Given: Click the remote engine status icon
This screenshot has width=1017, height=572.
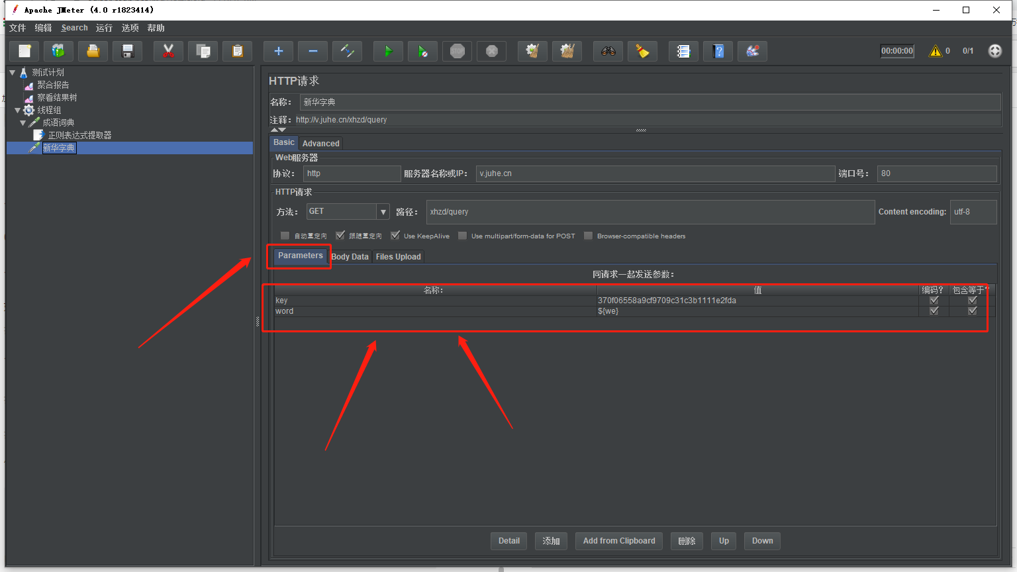Looking at the screenshot, I should tap(994, 51).
